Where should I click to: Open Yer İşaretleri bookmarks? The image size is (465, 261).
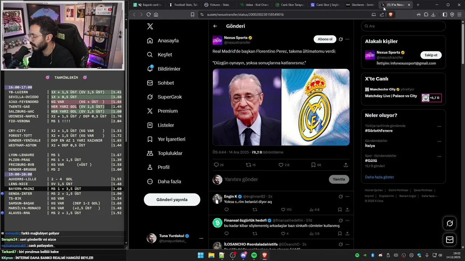[x=166, y=139]
